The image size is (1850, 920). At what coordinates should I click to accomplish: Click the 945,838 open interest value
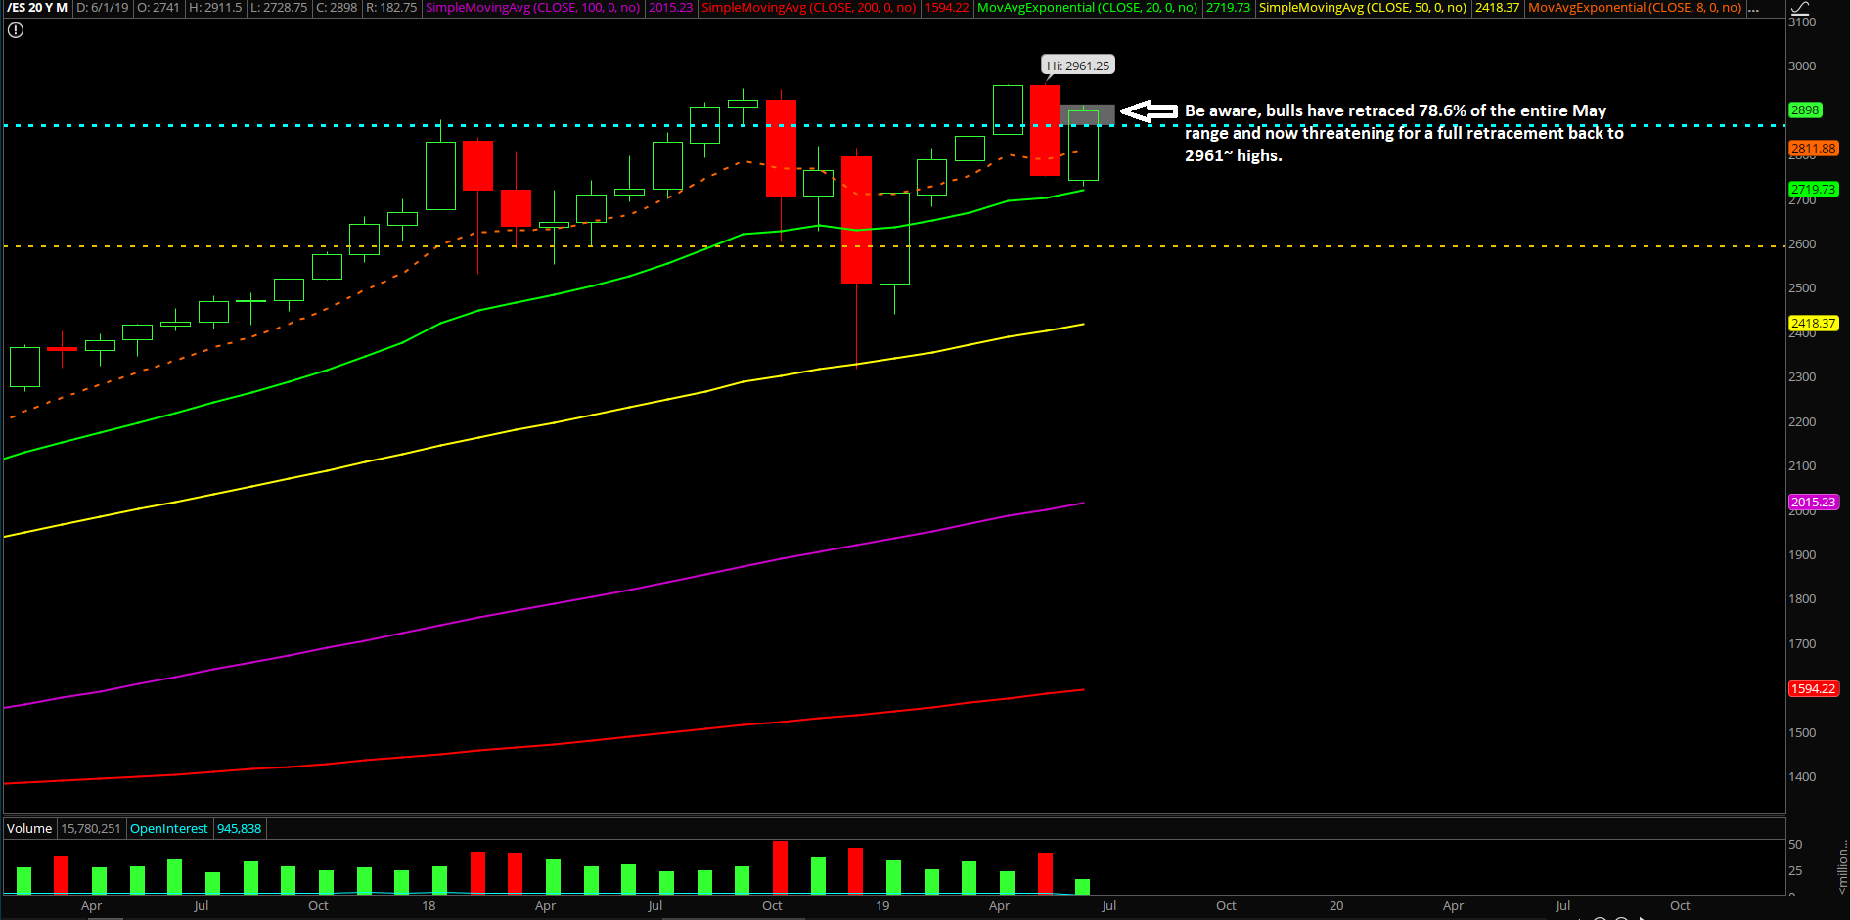pos(239,829)
